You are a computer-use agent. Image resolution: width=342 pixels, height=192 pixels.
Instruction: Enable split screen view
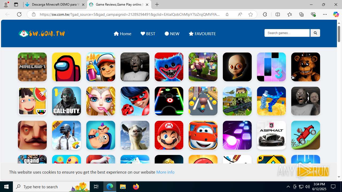pyautogui.click(x=278, y=14)
